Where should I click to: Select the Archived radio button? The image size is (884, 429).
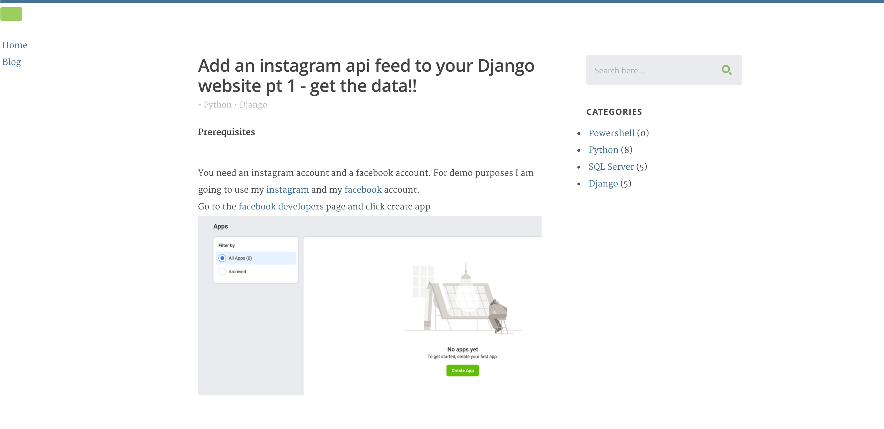click(222, 271)
